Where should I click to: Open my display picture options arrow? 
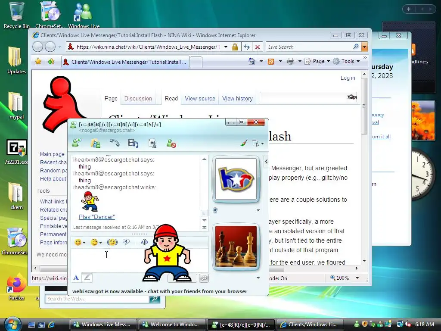(x=258, y=278)
